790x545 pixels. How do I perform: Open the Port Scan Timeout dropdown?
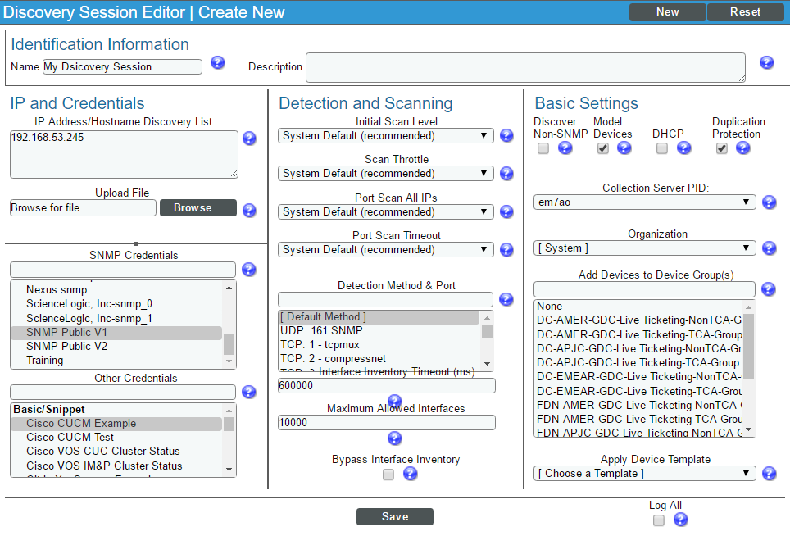click(385, 249)
